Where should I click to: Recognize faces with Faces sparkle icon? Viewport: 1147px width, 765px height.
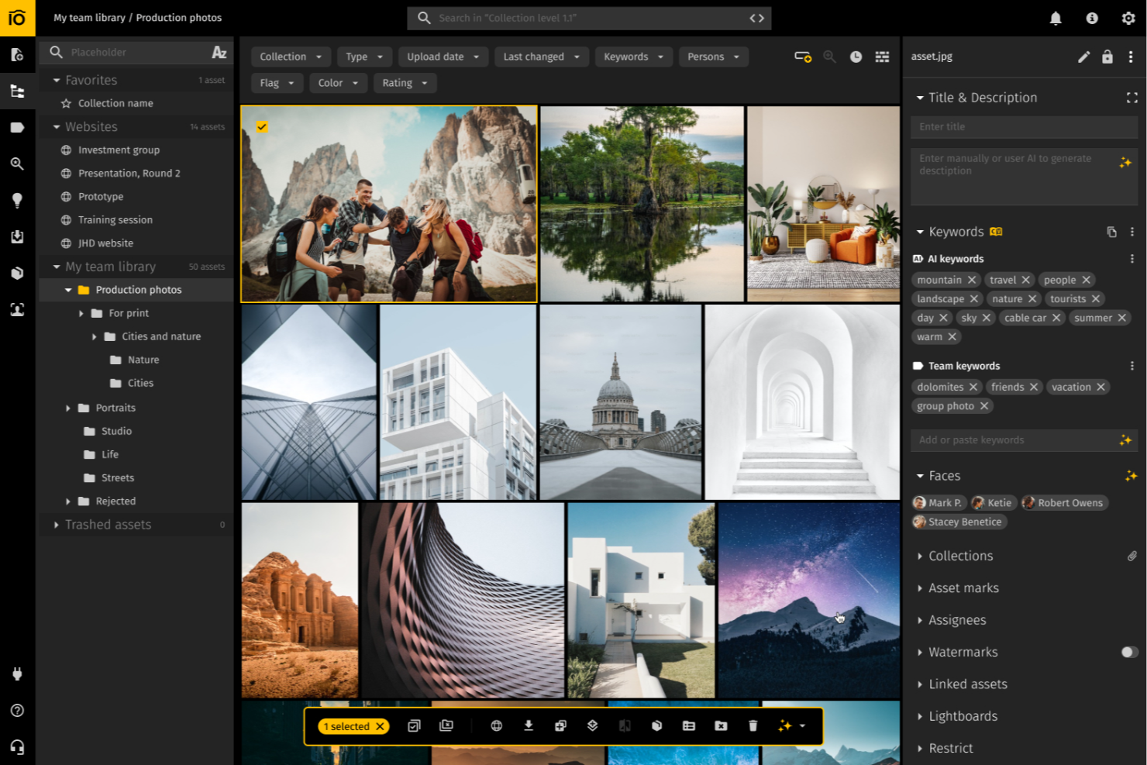[x=1131, y=476]
